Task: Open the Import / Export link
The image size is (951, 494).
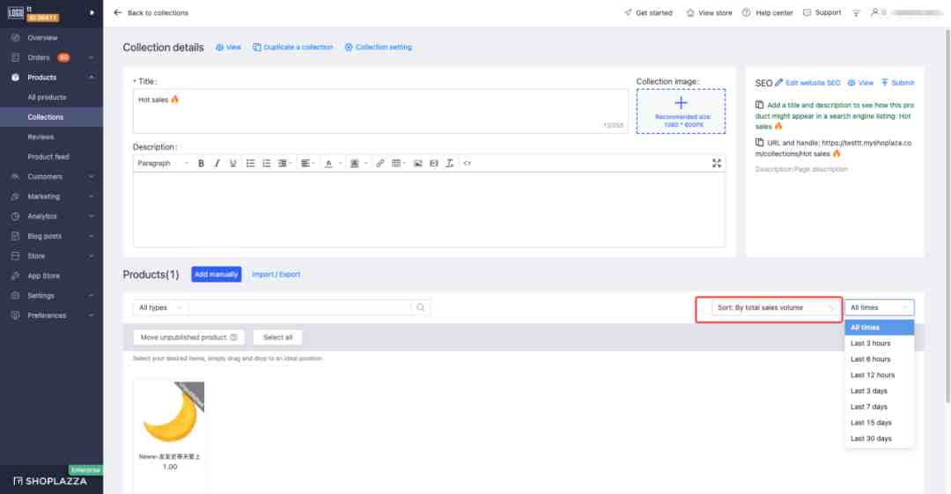Action: pyautogui.click(x=276, y=275)
